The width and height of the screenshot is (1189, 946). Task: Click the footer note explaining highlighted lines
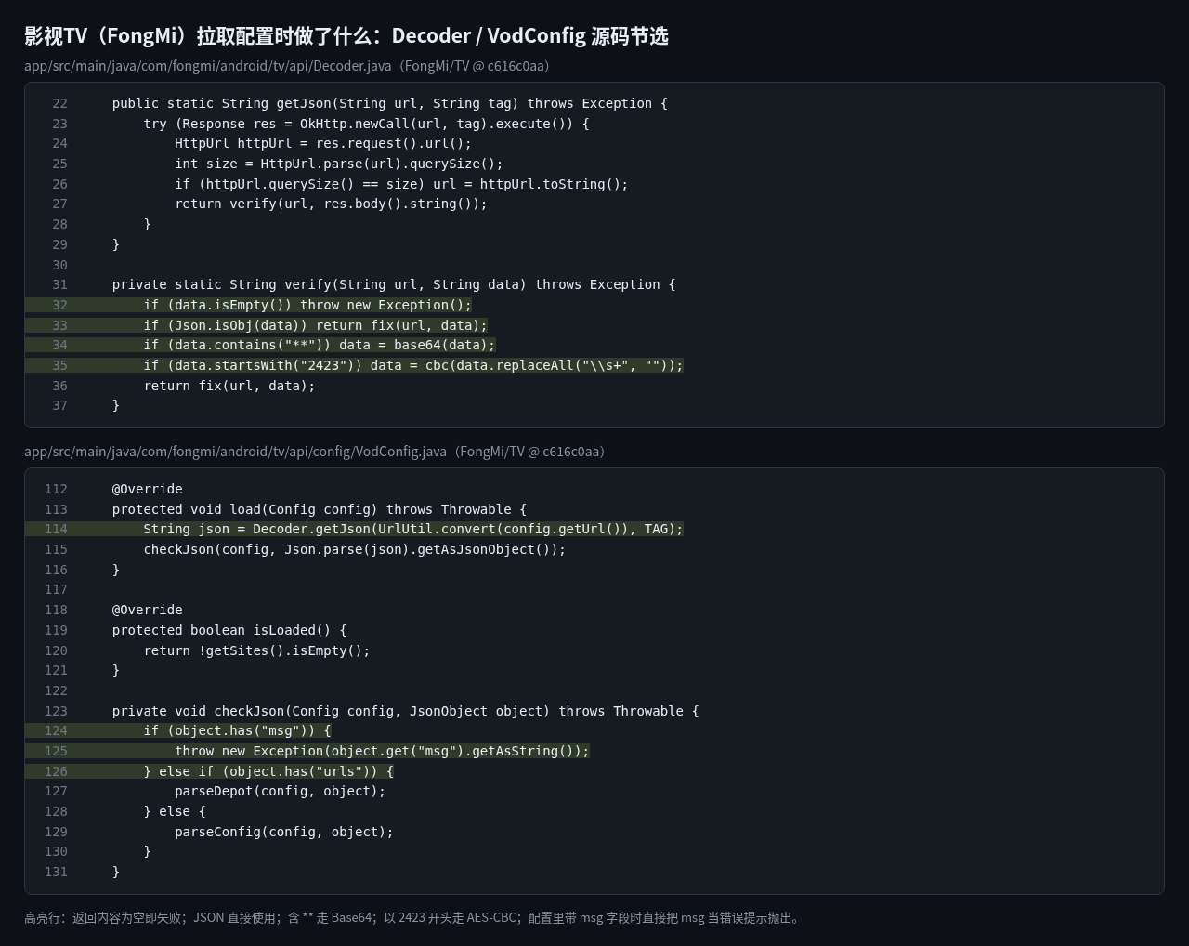point(413,918)
